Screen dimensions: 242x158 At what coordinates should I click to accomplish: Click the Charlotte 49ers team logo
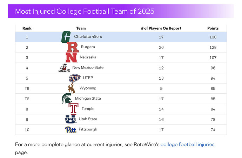66,37
